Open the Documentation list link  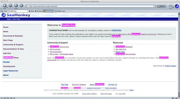(x=56, y=52)
